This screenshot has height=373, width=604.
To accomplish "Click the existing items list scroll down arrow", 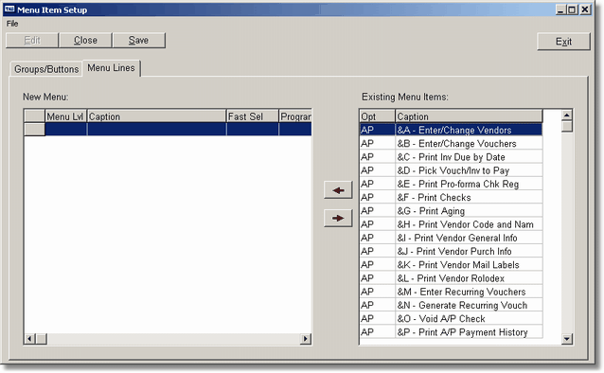I will tap(567, 339).
